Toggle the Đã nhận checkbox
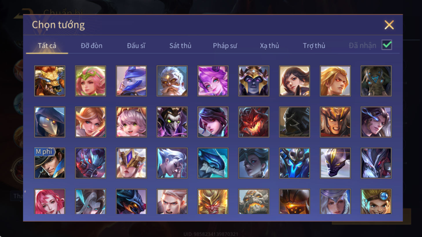The height and width of the screenshot is (237, 422). click(x=387, y=45)
